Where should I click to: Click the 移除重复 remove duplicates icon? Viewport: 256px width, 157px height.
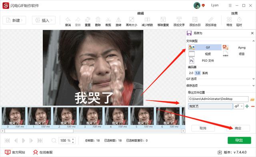[163, 20]
